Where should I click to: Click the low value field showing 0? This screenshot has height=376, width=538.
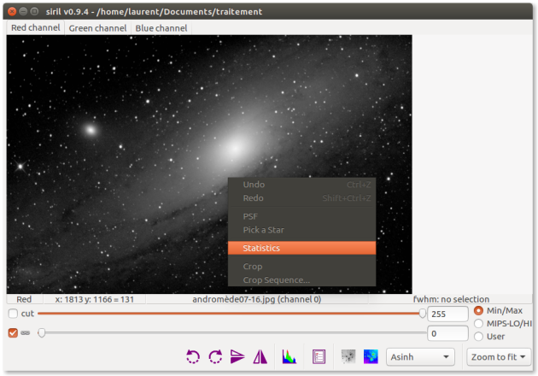447,333
